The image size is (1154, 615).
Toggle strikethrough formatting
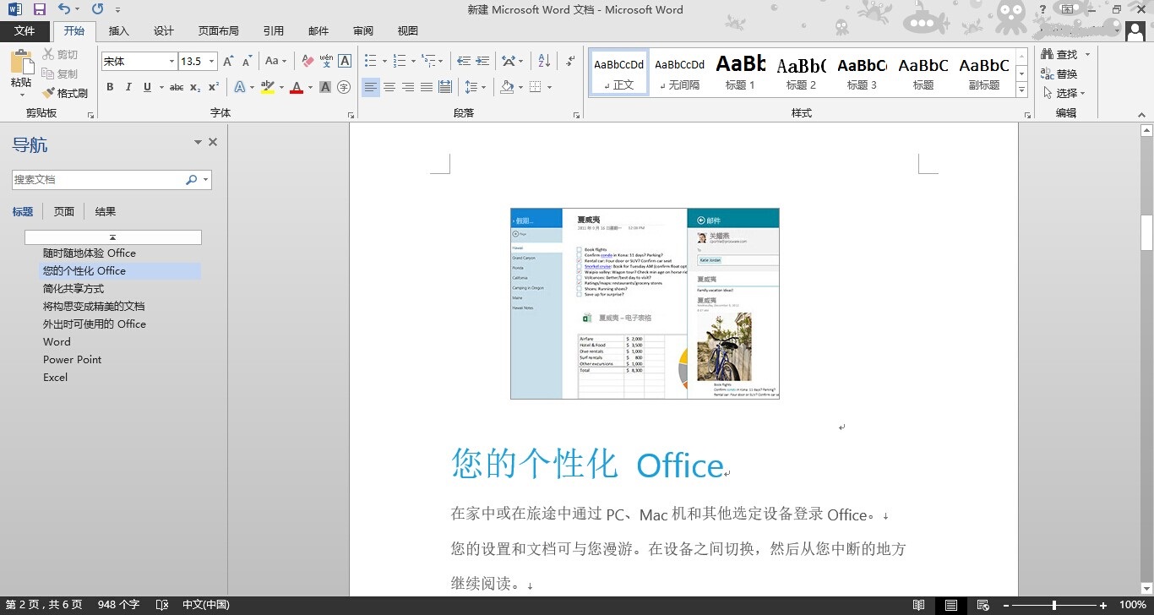coord(176,87)
